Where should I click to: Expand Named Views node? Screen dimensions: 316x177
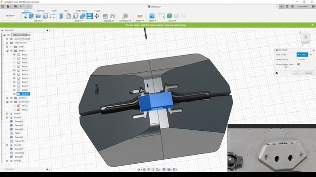pyautogui.click(x=7, y=43)
